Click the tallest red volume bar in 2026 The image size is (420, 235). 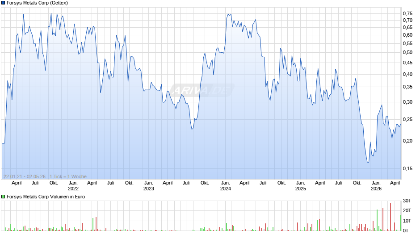point(391,217)
